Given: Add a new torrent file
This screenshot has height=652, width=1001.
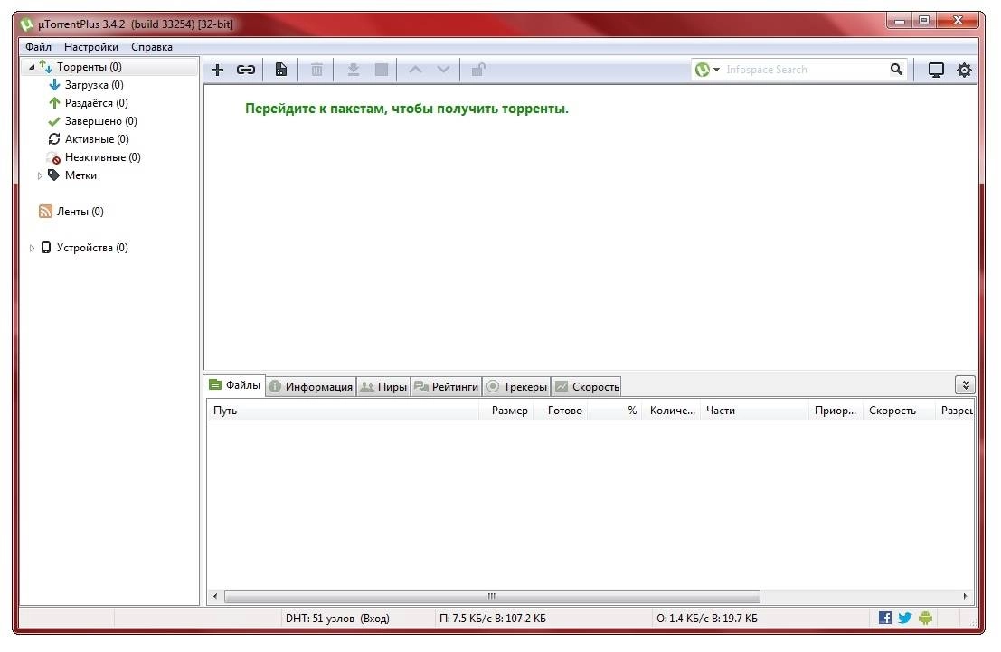Looking at the screenshot, I should 217,69.
